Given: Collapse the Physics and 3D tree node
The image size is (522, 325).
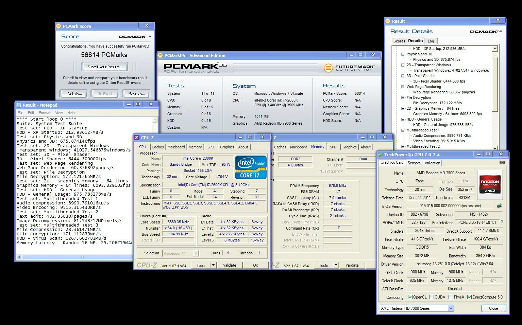Looking at the screenshot, I should coord(403,54).
